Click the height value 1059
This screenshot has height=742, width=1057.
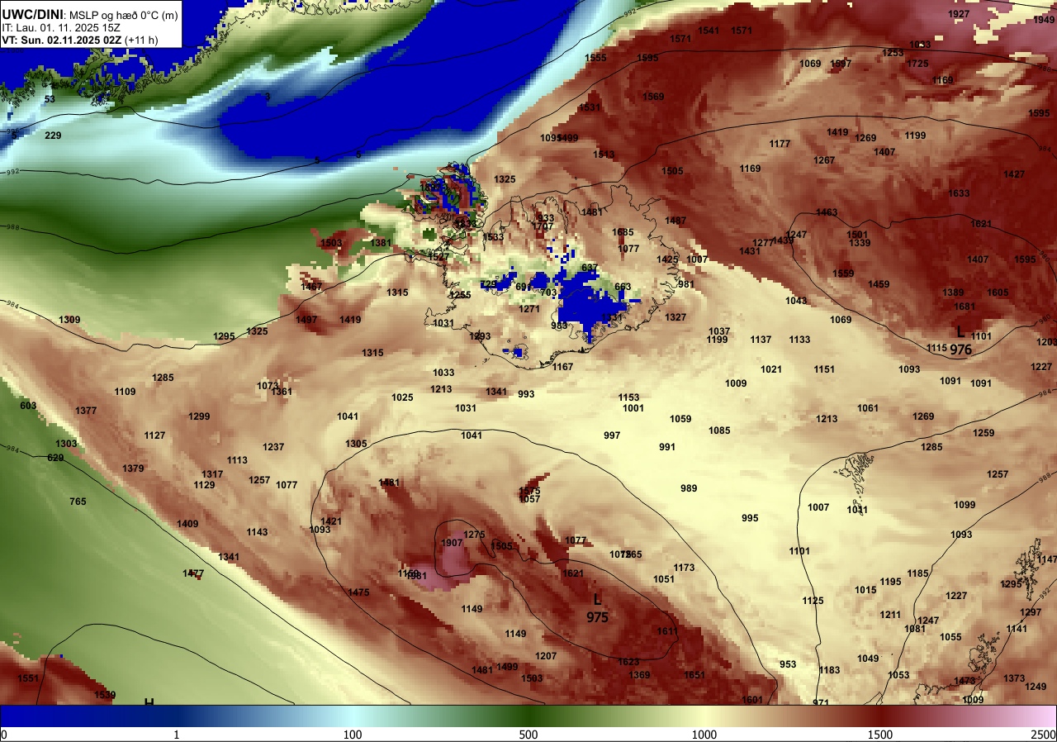680,419
